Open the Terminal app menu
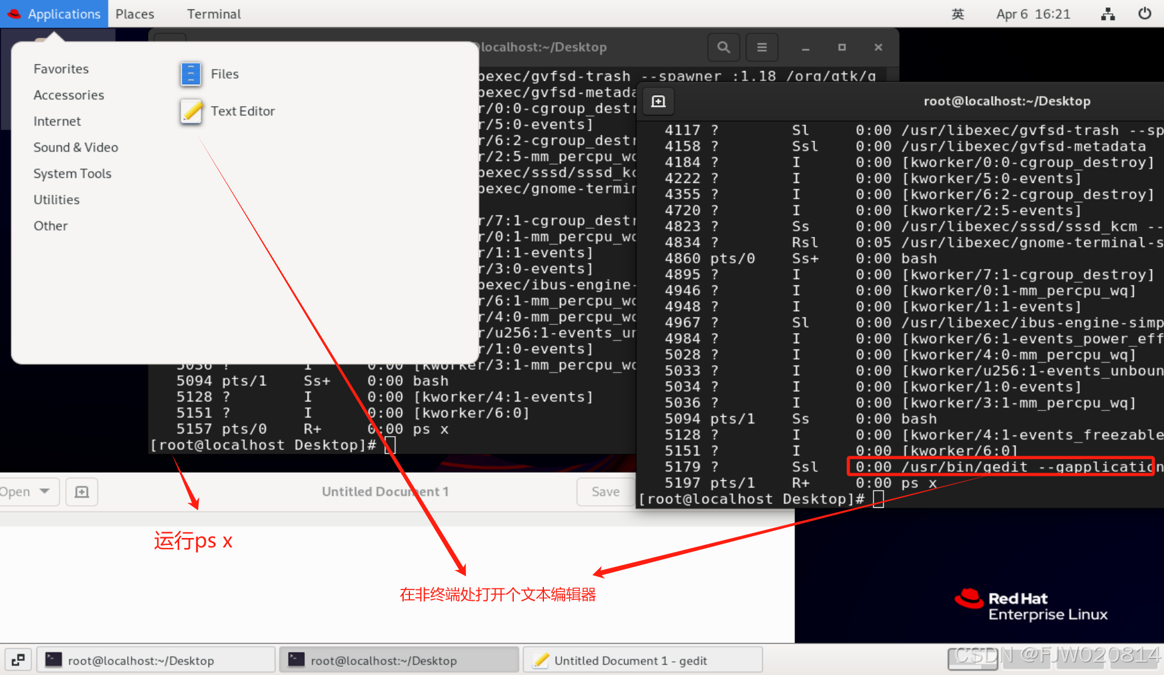This screenshot has height=675, width=1164. click(x=214, y=14)
